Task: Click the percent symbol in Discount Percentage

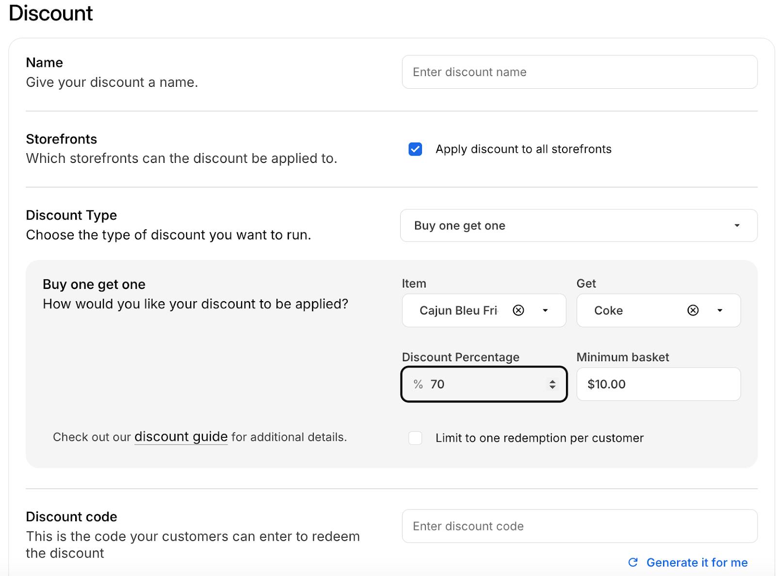Action: (418, 384)
